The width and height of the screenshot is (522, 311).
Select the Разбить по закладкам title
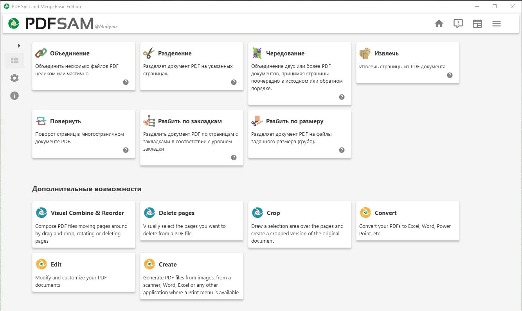point(190,121)
